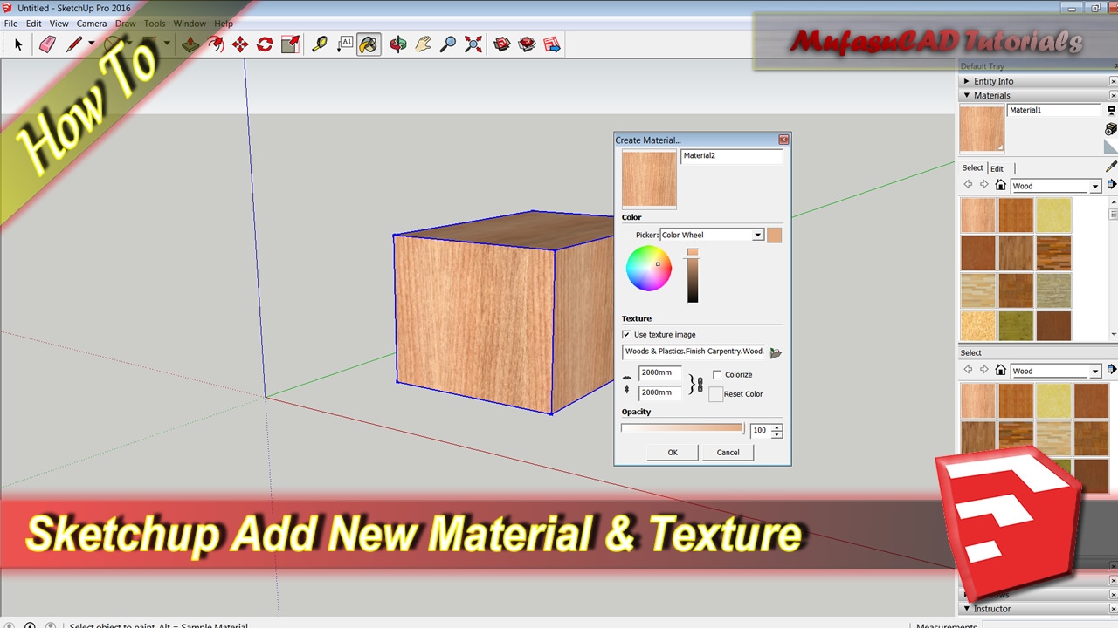This screenshot has width=1118, height=628.
Task: Select the arrow Select tool
Action: (18, 44)
